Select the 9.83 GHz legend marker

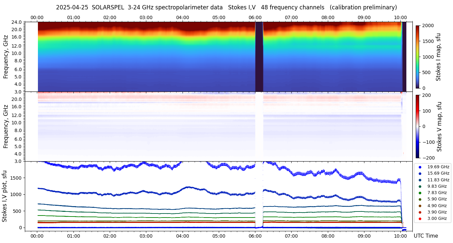pos(420,186)
